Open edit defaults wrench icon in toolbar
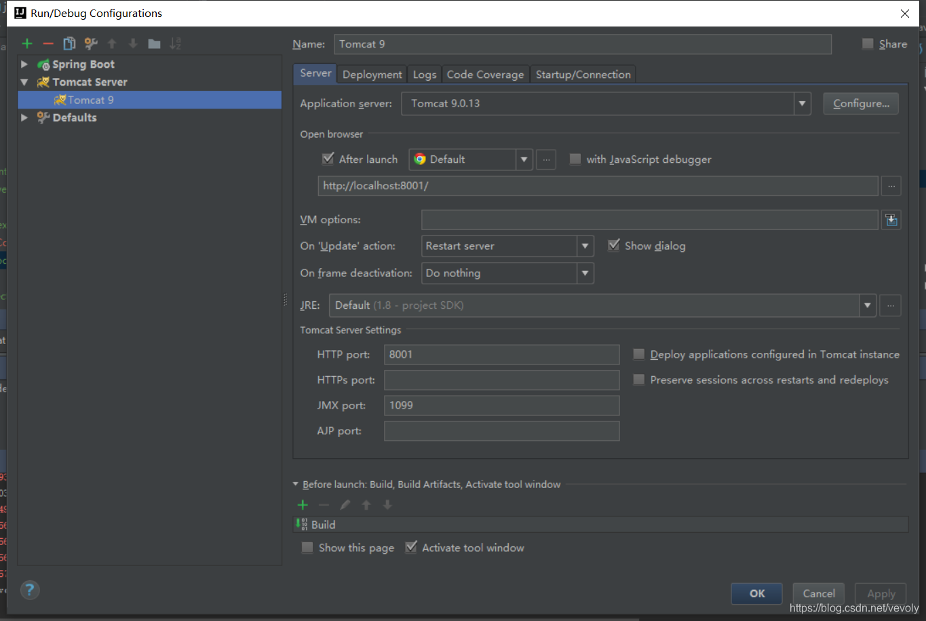 click(x=91, y=44)
